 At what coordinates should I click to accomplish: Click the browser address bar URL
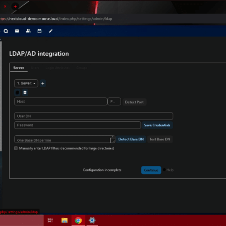pos(56,19)
